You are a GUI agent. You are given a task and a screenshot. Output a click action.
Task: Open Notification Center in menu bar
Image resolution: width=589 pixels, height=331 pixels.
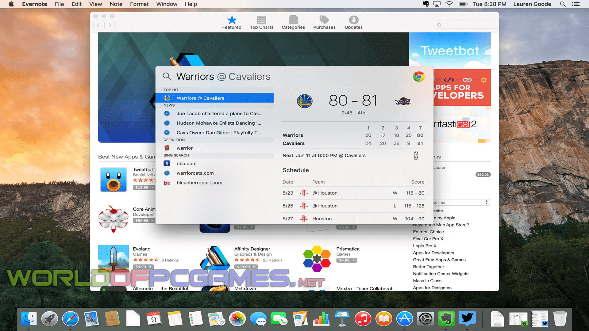click(576, 4)
